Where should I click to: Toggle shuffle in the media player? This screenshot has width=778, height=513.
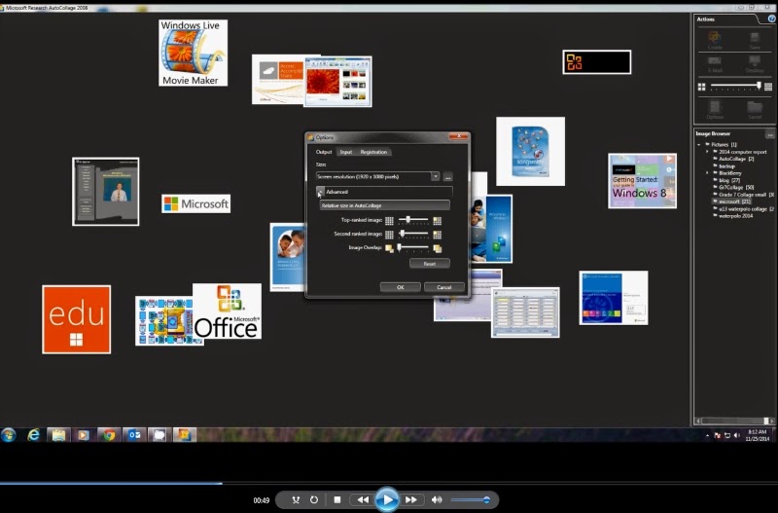[296, 499]
